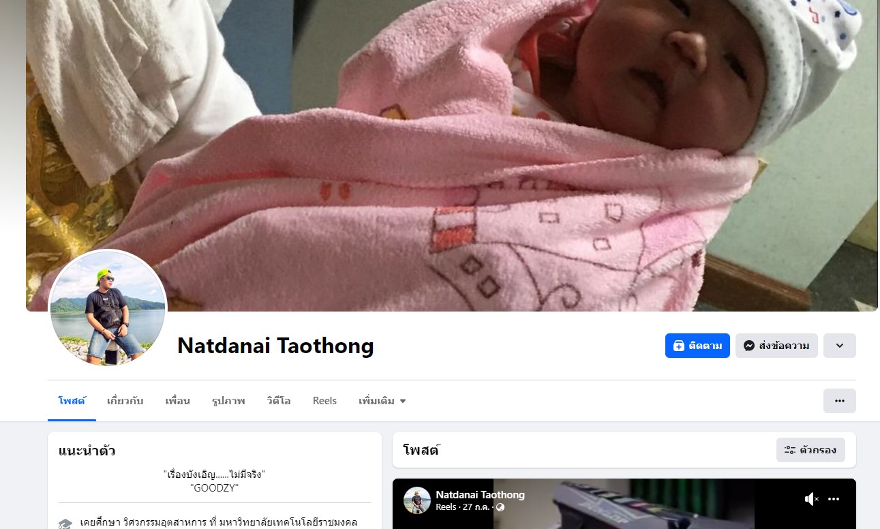Open the three-dot menu on the tab bar
This screenshot has height=529, width=880.
point(840,401)
